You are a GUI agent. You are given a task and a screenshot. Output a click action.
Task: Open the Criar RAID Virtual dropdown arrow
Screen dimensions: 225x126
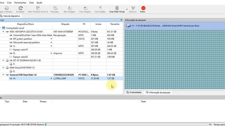127,9
